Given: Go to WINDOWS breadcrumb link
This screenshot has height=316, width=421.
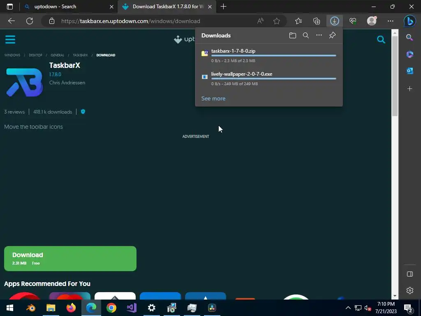Looking at the screenshot, I should (12, 55).
